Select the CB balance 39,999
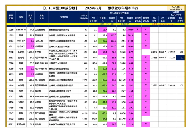 (171, 85)
